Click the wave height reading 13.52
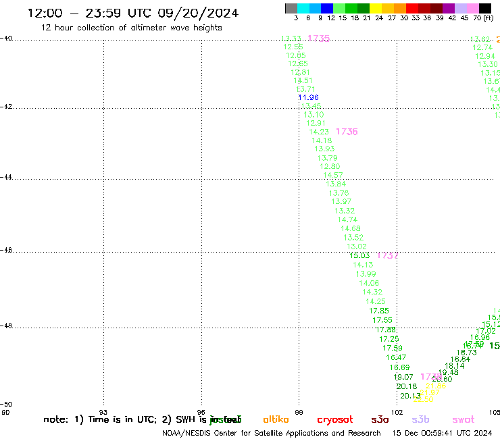The width and height of the screenshot is (500, 439). (x=353, y=238)
